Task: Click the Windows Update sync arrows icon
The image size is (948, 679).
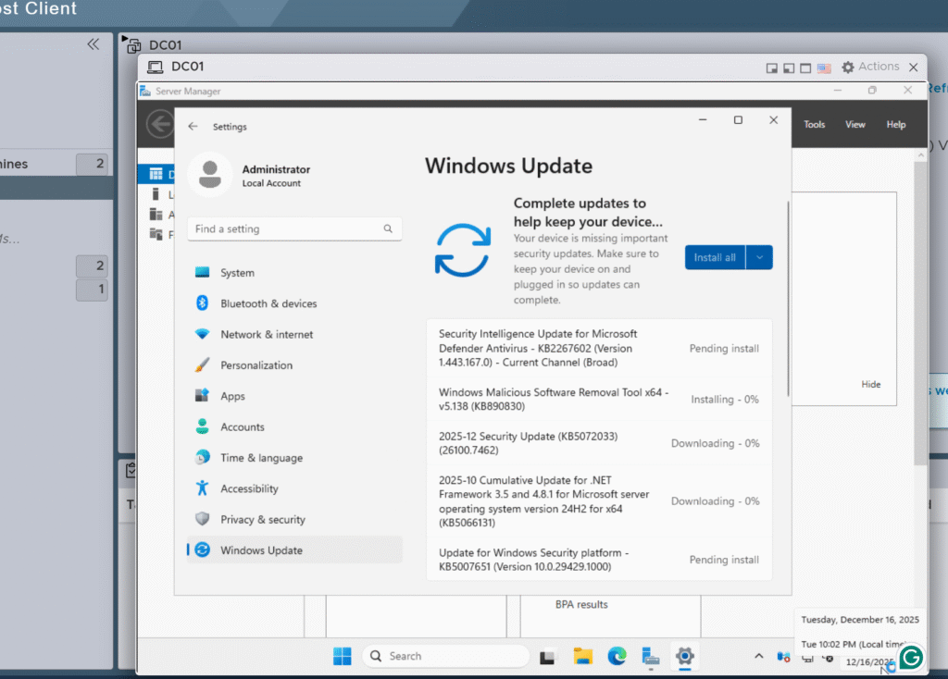Action: (x=462, y=251)
